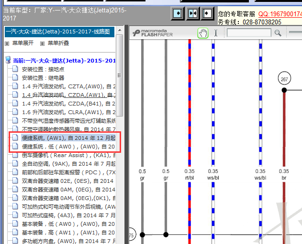The width and height of the screenshot is (302, 244).
Task: Click the page icon beside 可加热式座椅
Action: [x=15, y=215]
